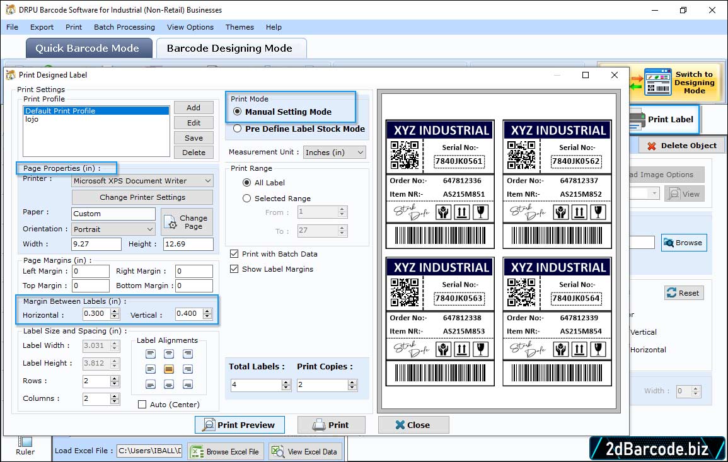Open the Batch Processing menu
728x462 pixels.
pos(124,27)
